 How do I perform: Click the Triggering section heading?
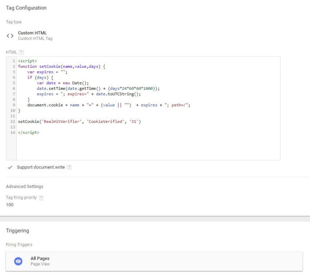coord(17,230)
